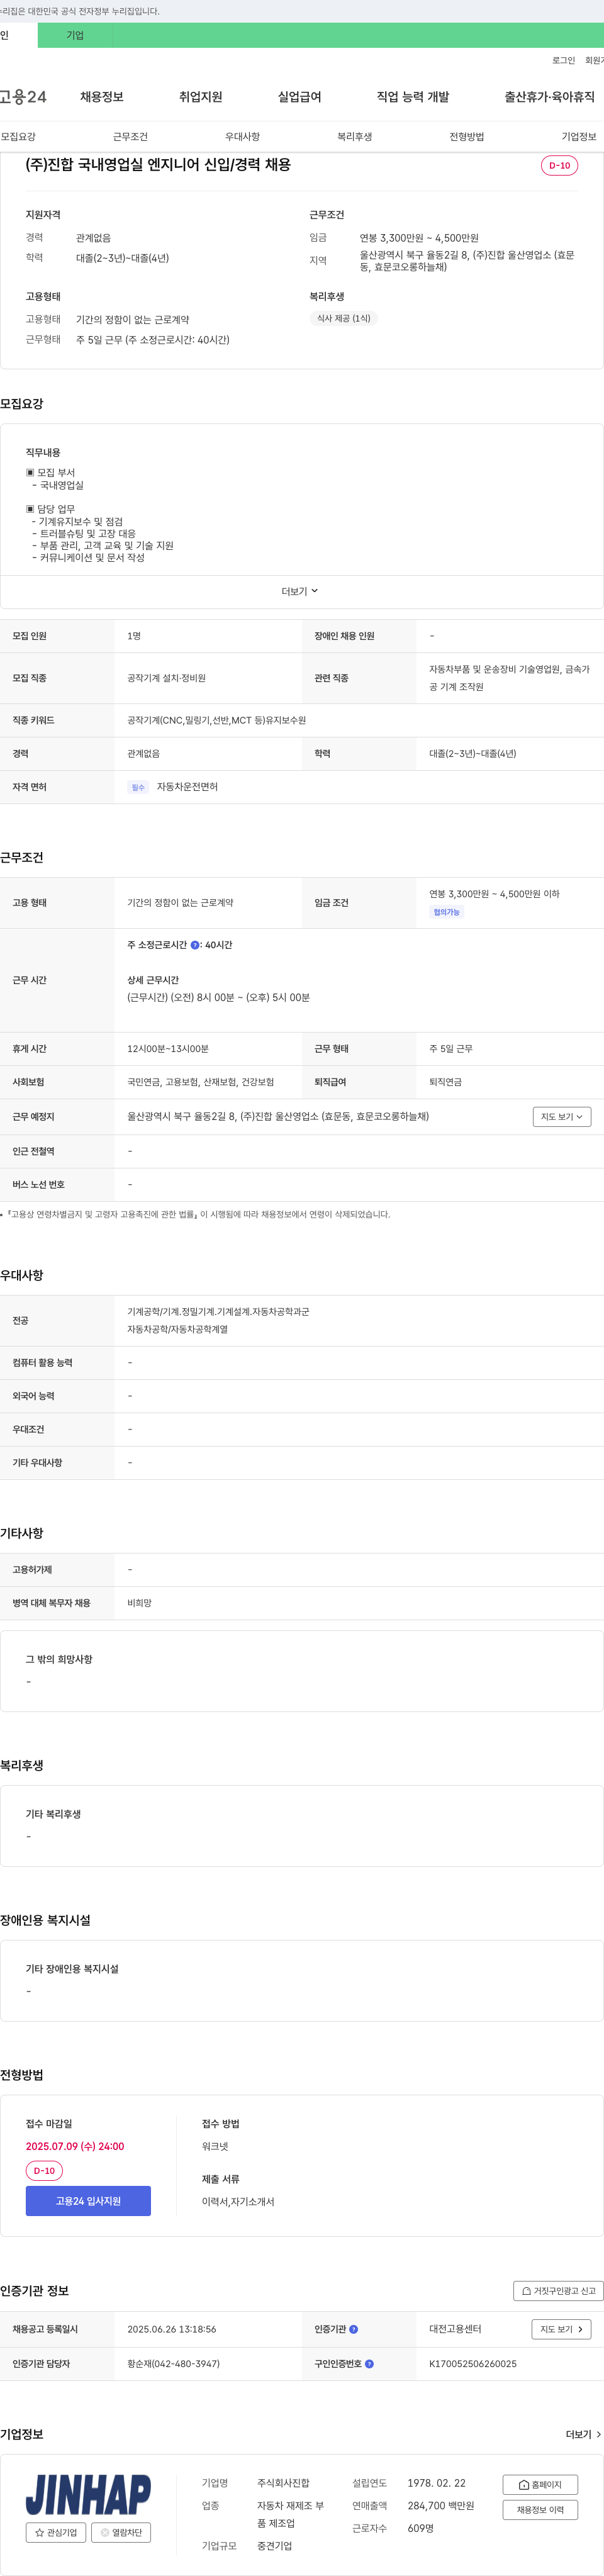This screenshot has height=2576, width=604.
Task: Click the founding date 1978. 02. 22
Action: (436, 2483)
